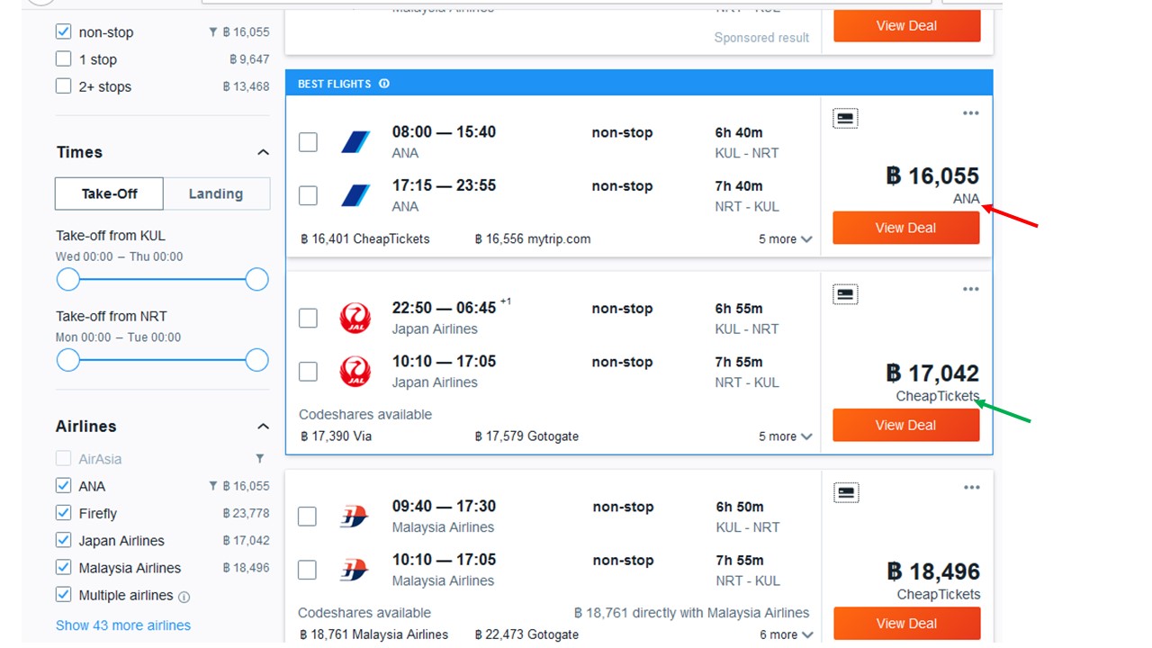Select the 08:00 ANA outbound flight checkbox
The width and height of the screenshot is (1152, 648).
[x=308, y=142]
